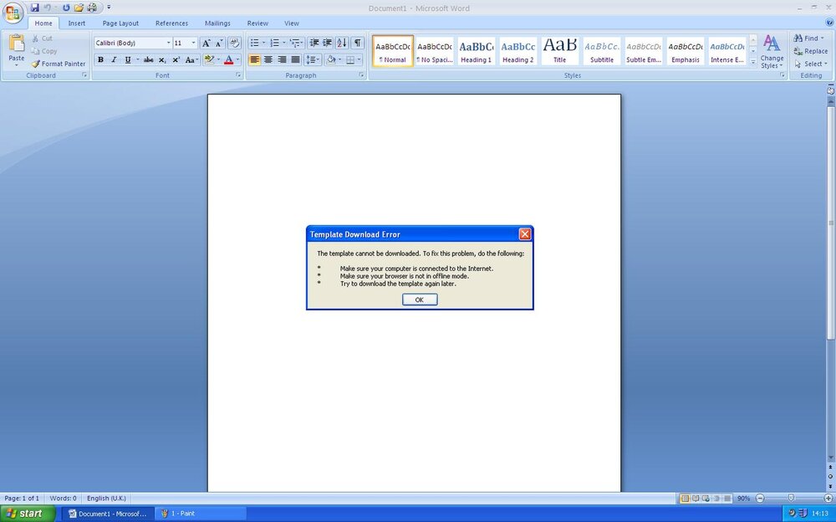Expand Paragraph dialog launcher
The width and height of the screenshot is (836, 522).
(361, 75)
